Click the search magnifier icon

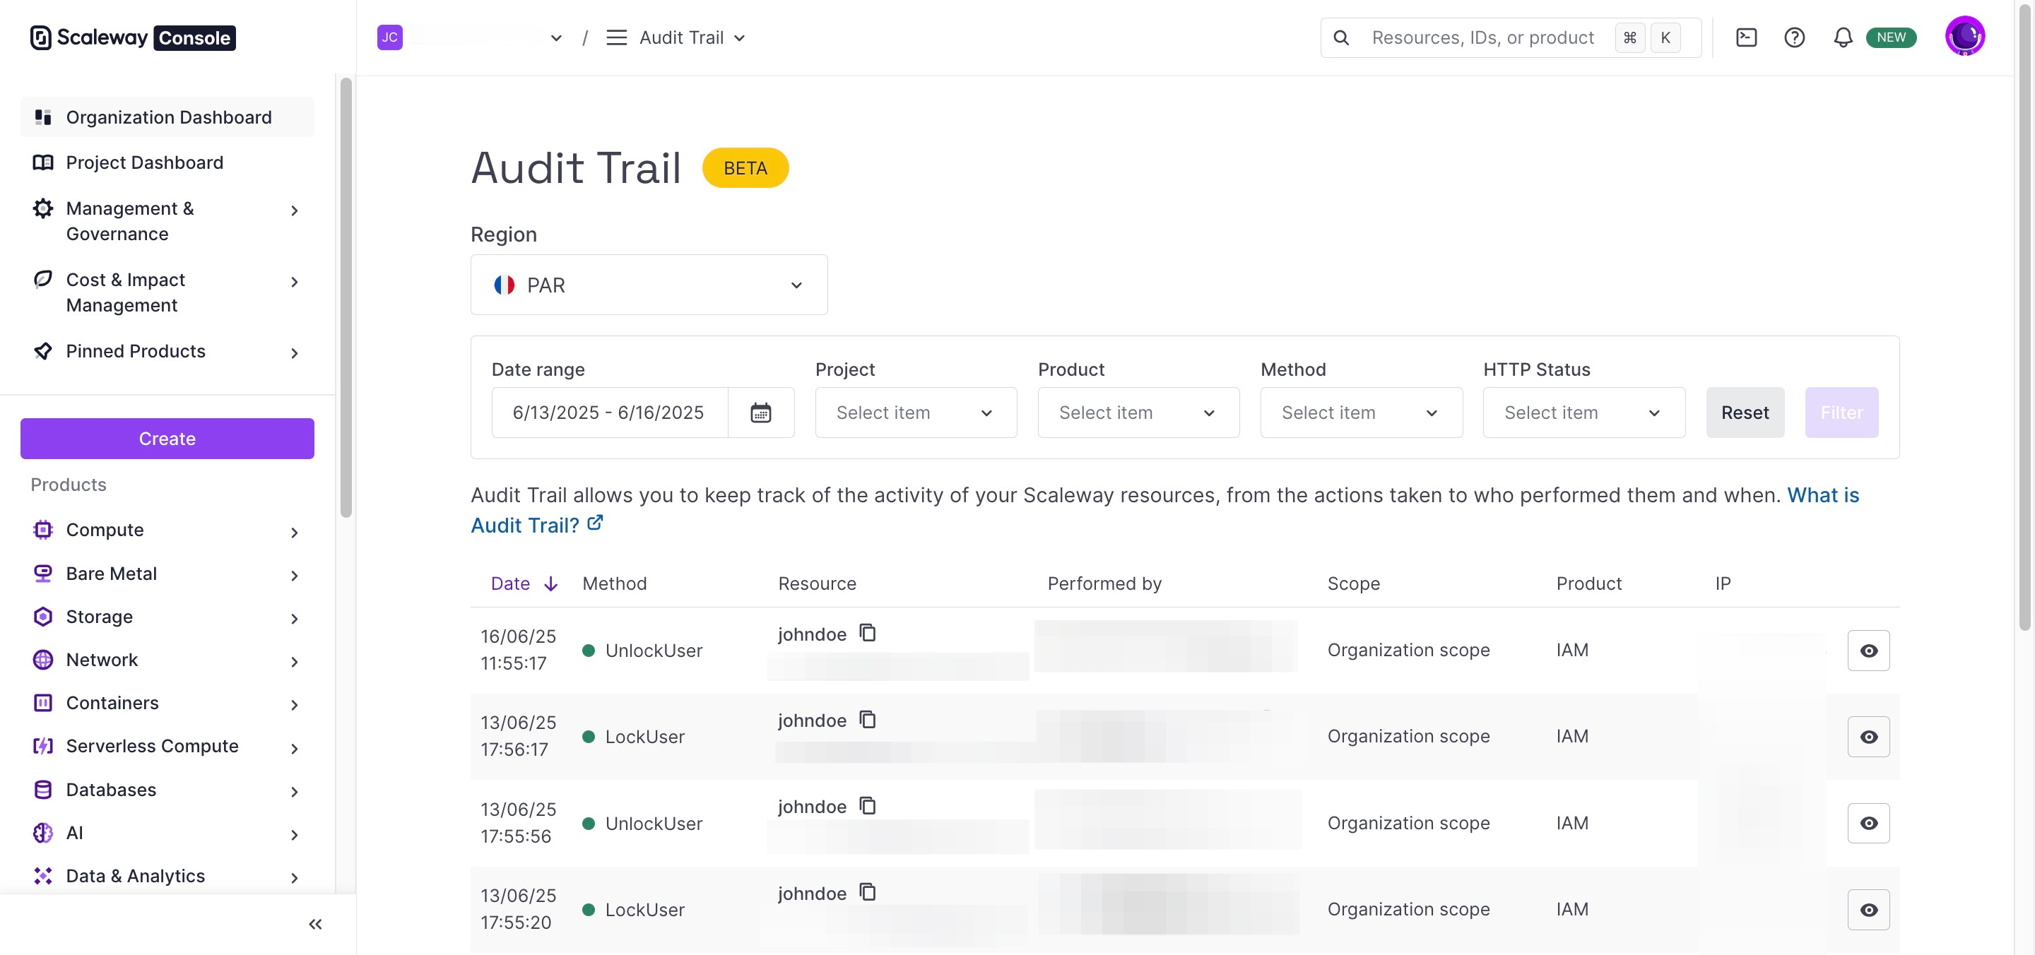coord(1340,37)
